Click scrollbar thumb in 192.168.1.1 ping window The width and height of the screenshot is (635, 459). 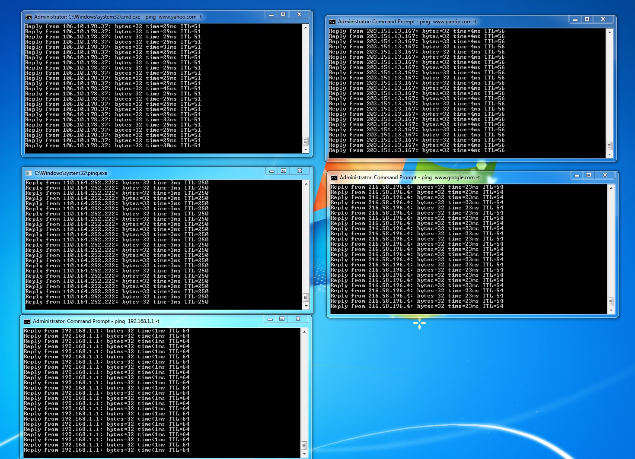tap(304, 446)
